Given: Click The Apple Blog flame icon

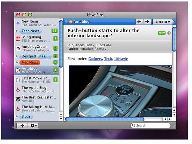Looking at the screenshot, I should [18, 90].
